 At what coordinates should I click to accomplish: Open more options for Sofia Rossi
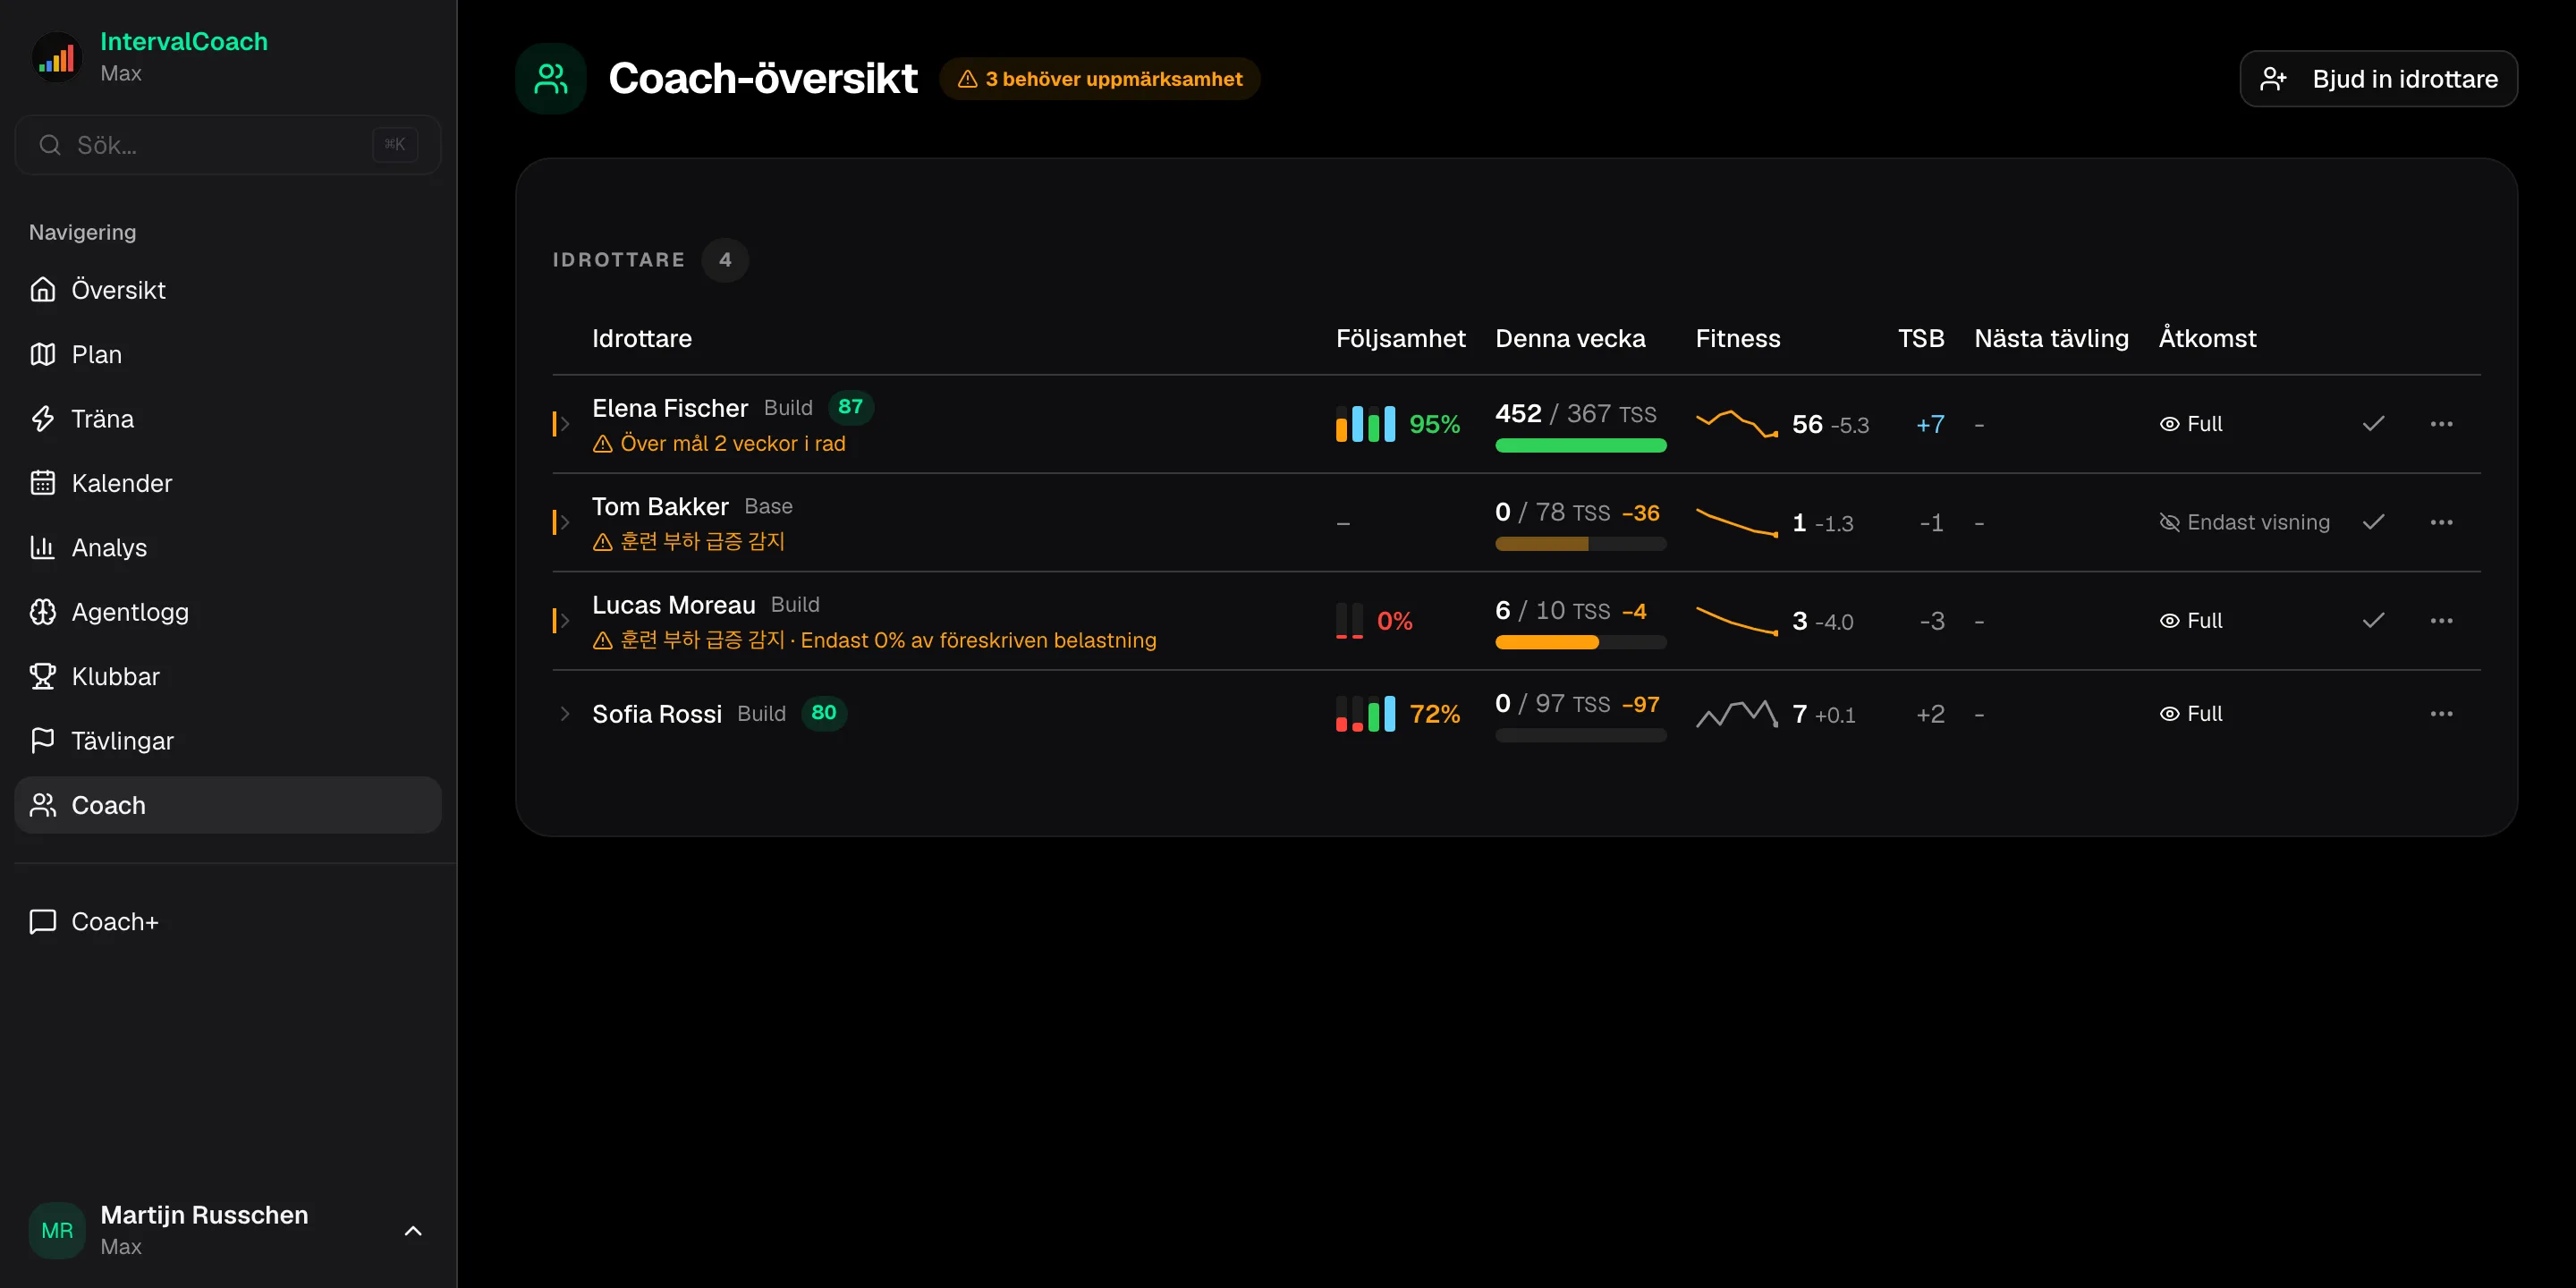click(2441, 714)
